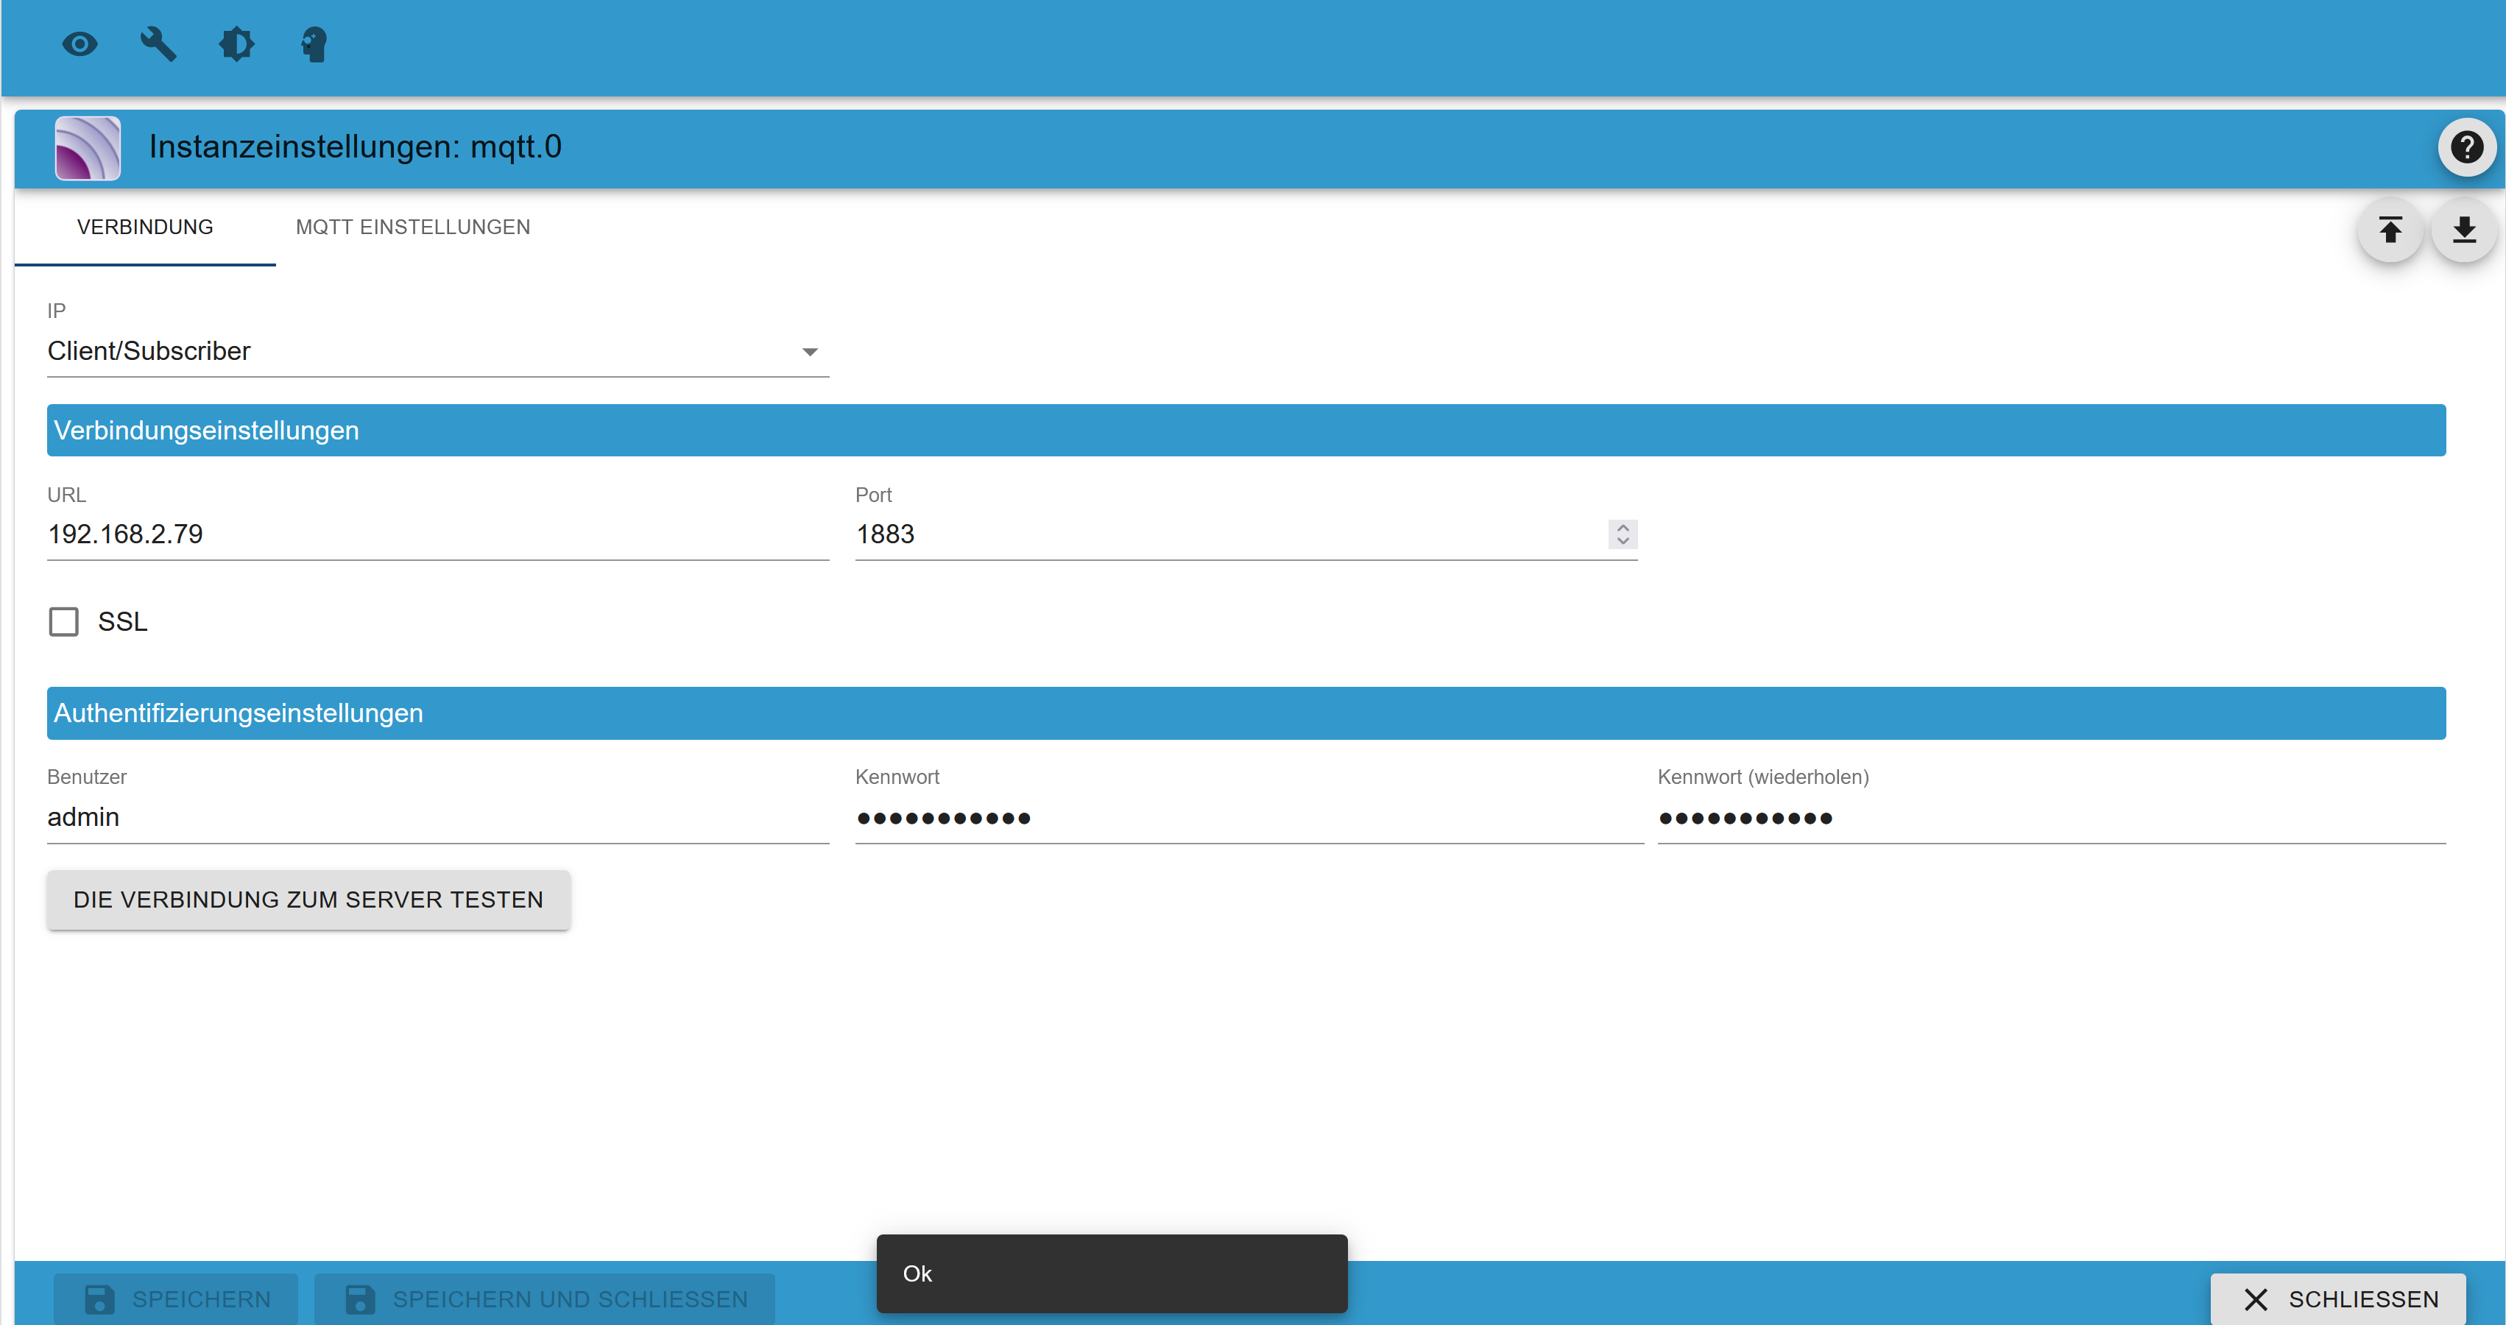Click the URL field with 192.168.2.79
This screenshot has height=1325, width=2506.
click(438, 534)
